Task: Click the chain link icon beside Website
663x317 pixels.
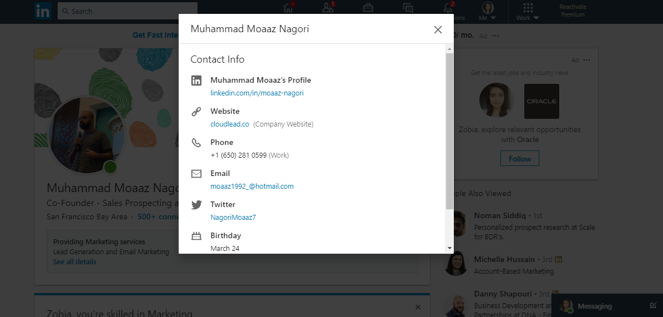Action: pyautogui.click(x=196, y=112)
